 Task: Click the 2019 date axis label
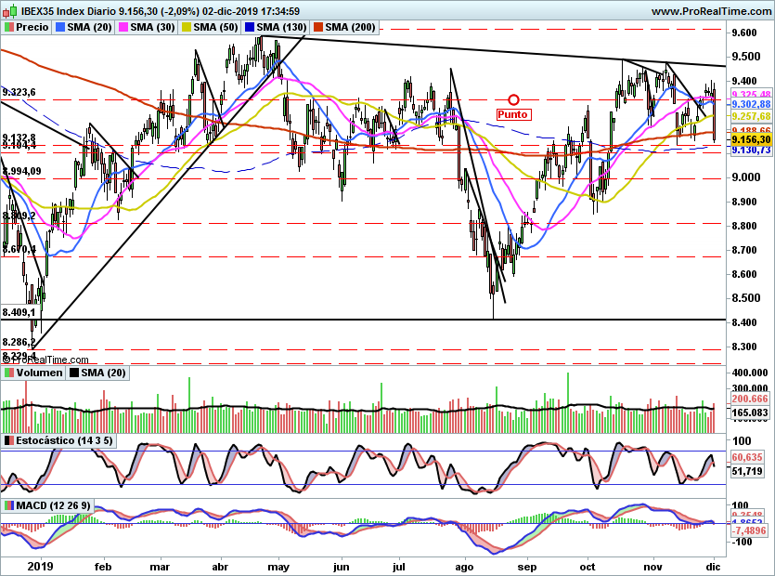[40, 567]
